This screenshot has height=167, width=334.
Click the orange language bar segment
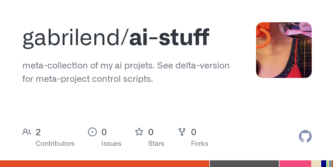tap(104, 164)
